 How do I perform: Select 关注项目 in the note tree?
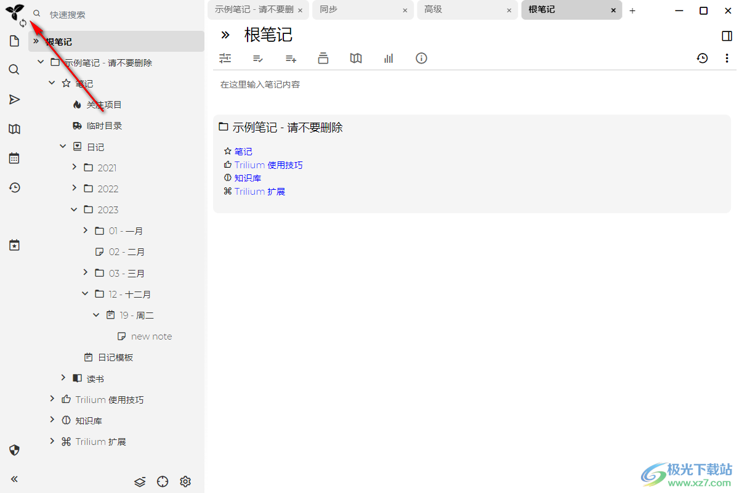(x=104, y=105)
